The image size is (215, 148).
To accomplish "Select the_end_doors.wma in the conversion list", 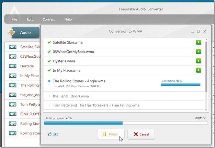I will [124, 96].
